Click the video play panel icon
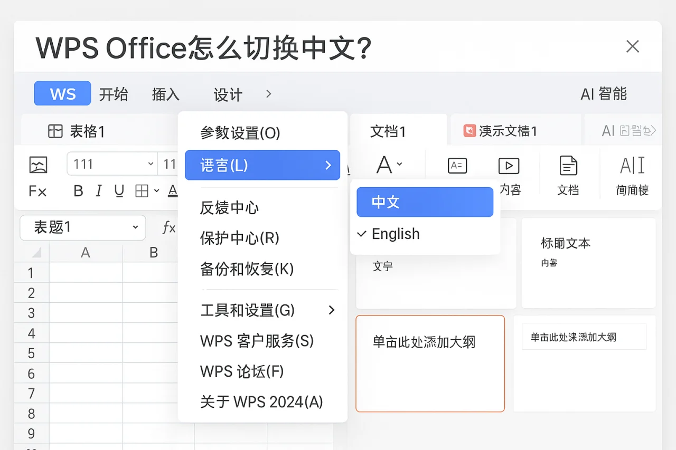 (508, 165)
